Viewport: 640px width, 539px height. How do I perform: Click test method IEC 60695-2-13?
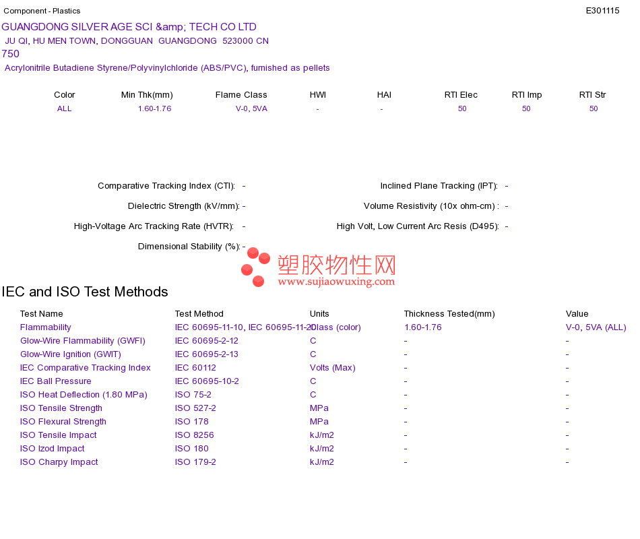(207, 354)
